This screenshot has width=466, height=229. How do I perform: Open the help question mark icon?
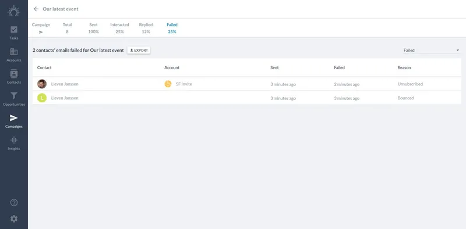point(13,203)
